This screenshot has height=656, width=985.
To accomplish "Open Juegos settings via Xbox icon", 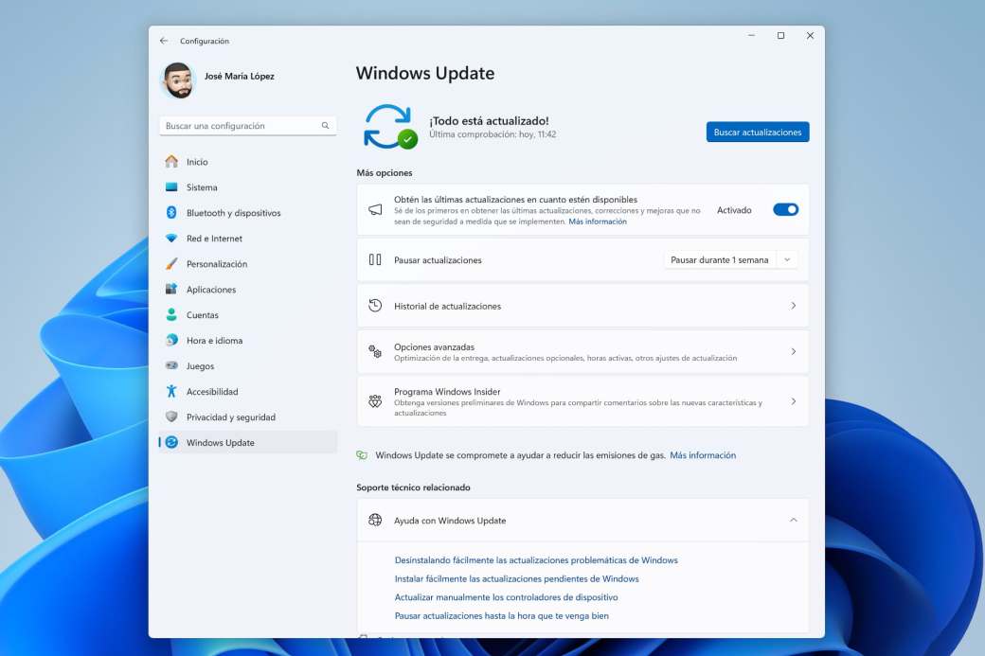I will [x=173, y=365].
